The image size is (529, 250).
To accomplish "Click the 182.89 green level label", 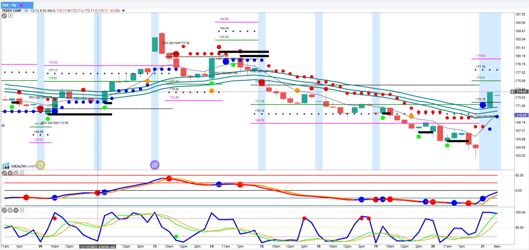I will click(224, 37).
